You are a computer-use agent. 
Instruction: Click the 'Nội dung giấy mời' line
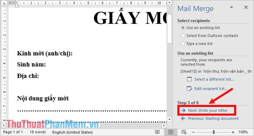point(43,98)
